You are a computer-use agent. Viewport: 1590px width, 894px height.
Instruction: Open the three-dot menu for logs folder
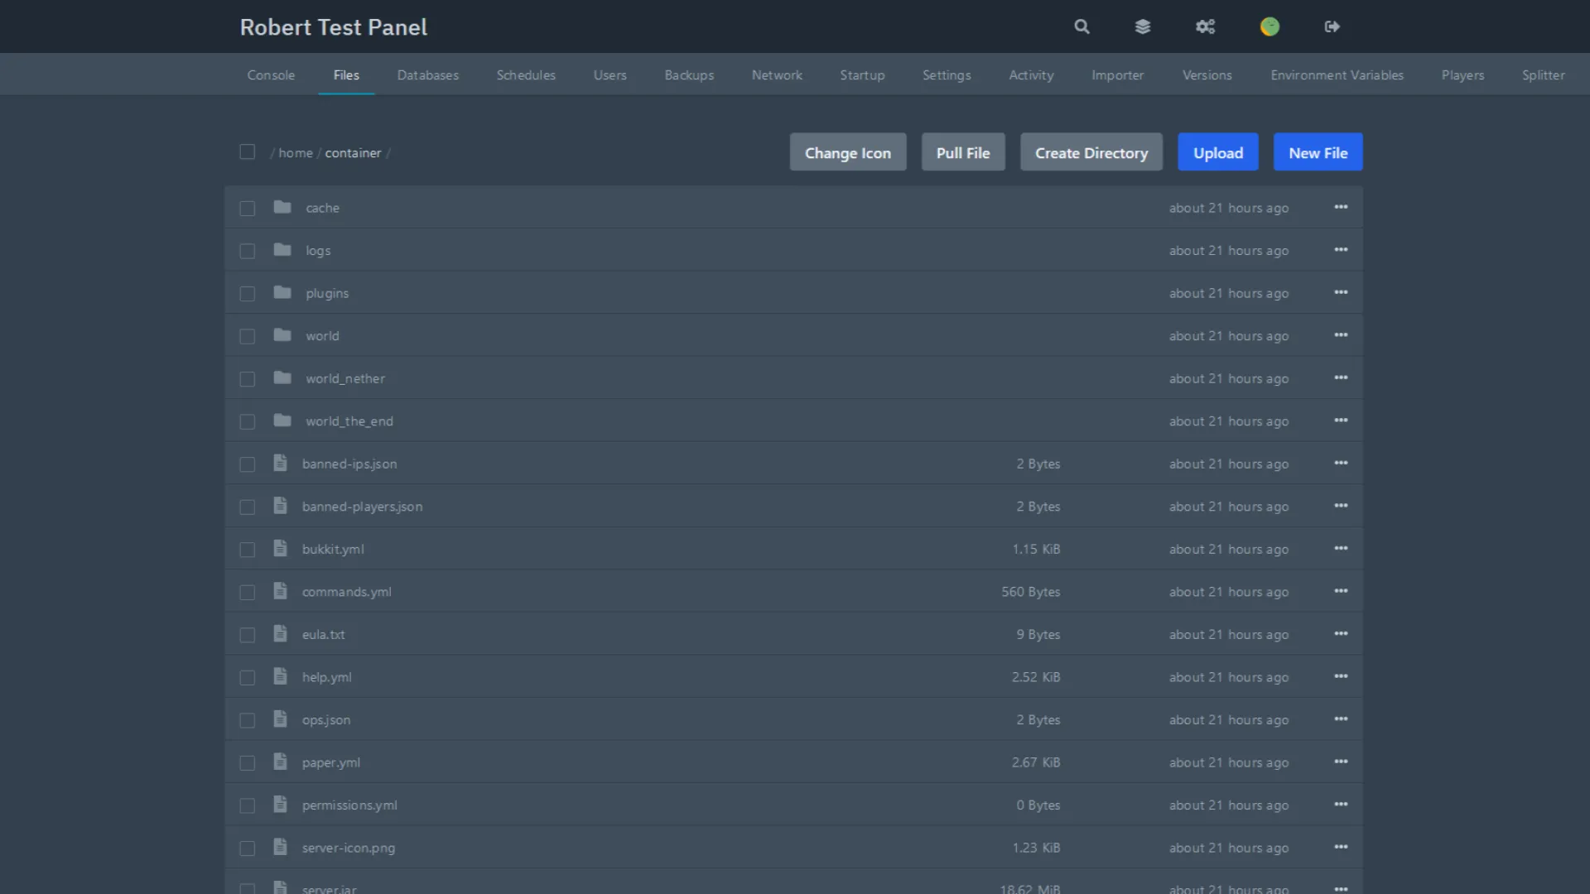point(1341,249)
